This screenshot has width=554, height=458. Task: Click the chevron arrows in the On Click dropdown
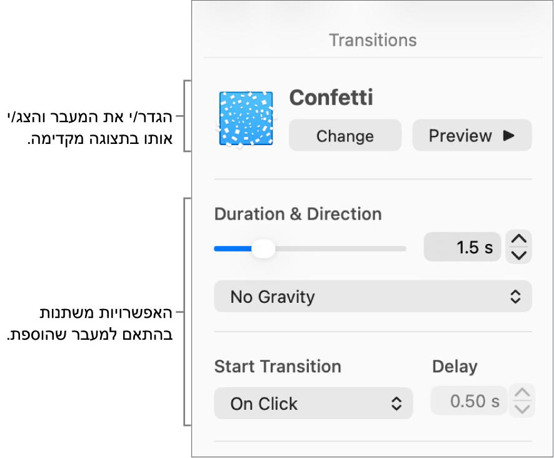[396, 403]
